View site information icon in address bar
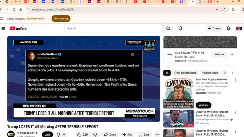Screen dimensions: 244x137 tap(28, 9)
